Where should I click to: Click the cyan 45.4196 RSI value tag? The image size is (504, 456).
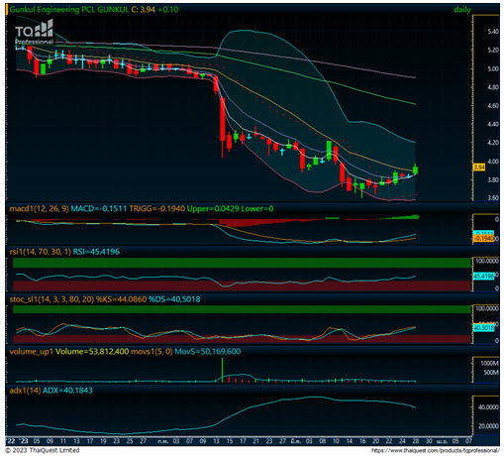coord(484,276)
